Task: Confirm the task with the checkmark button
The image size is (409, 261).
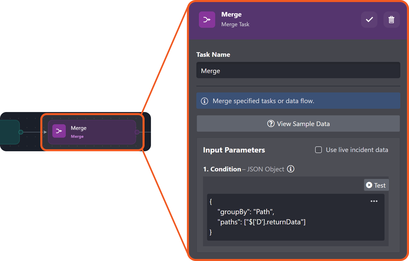Action: [x=369, y=20]
